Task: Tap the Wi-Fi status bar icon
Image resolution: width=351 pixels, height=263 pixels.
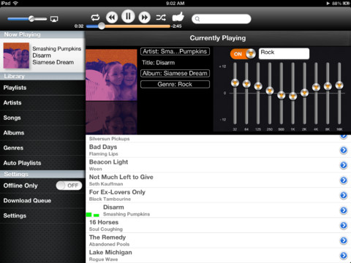Action: [15, 3]
